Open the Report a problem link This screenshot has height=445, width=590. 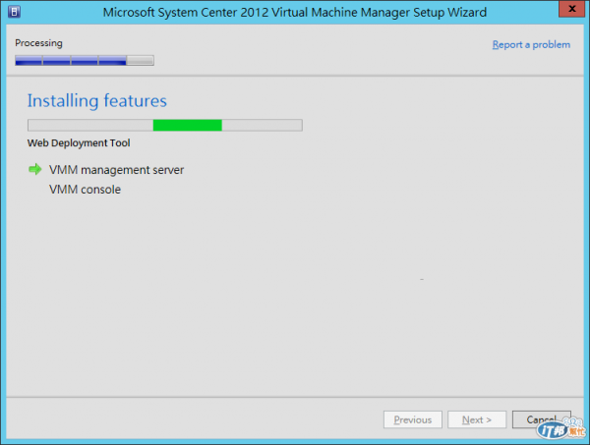531,45
